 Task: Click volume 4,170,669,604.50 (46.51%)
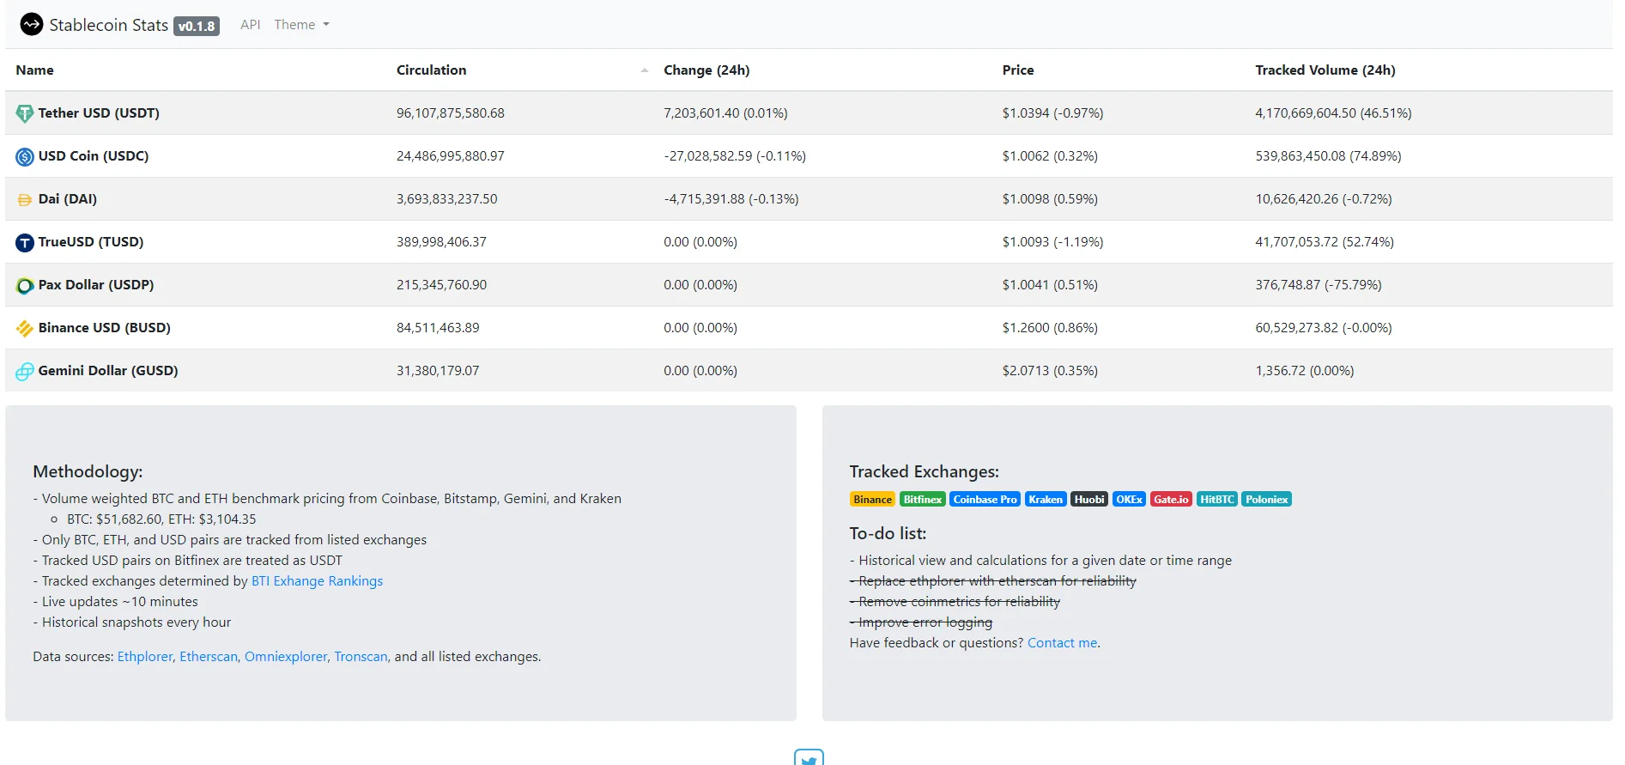click(x=1333, y=113)
